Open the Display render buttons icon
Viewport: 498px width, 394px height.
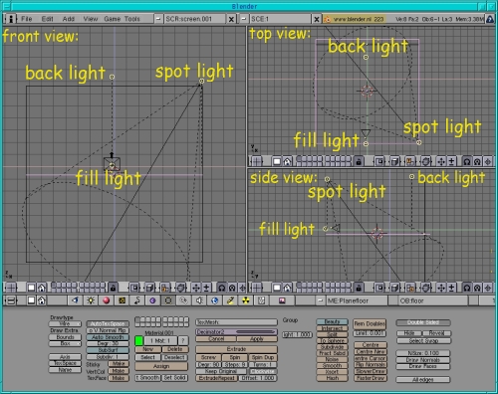(282, 300)
